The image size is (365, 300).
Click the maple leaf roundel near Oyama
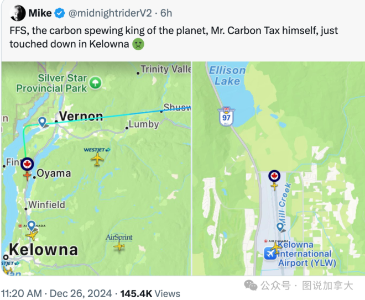(x=27, y=164)
